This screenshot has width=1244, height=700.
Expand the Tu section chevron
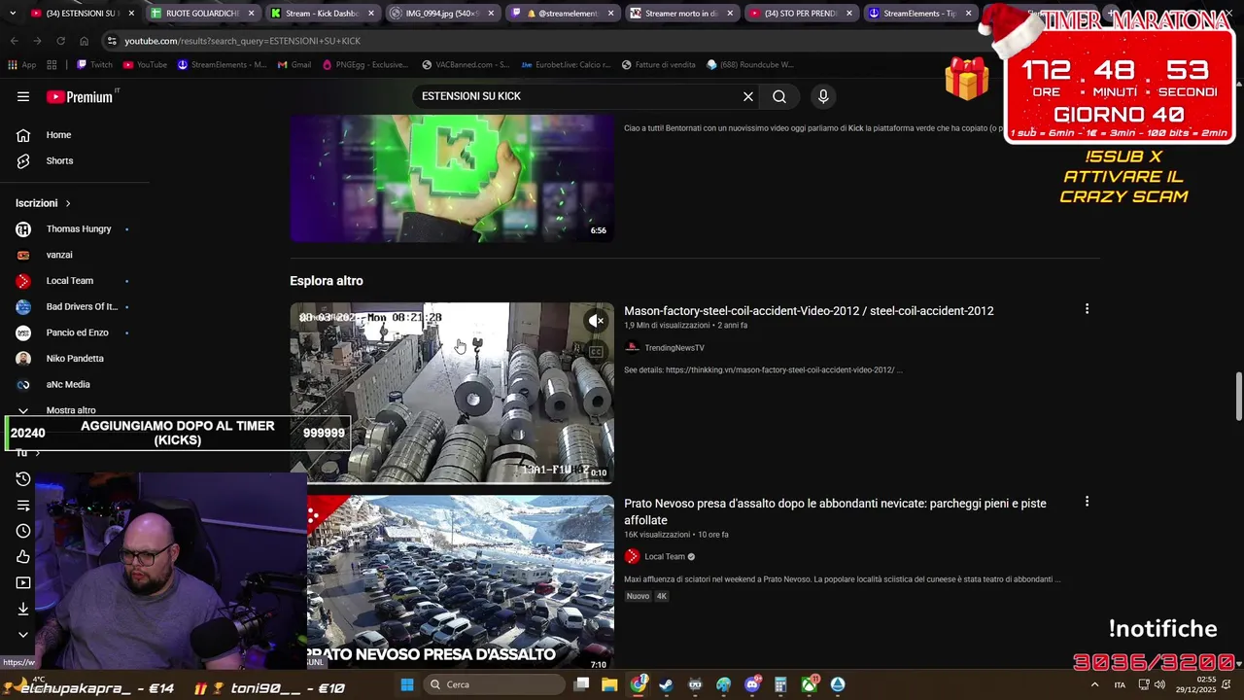(x=37, y=453)
